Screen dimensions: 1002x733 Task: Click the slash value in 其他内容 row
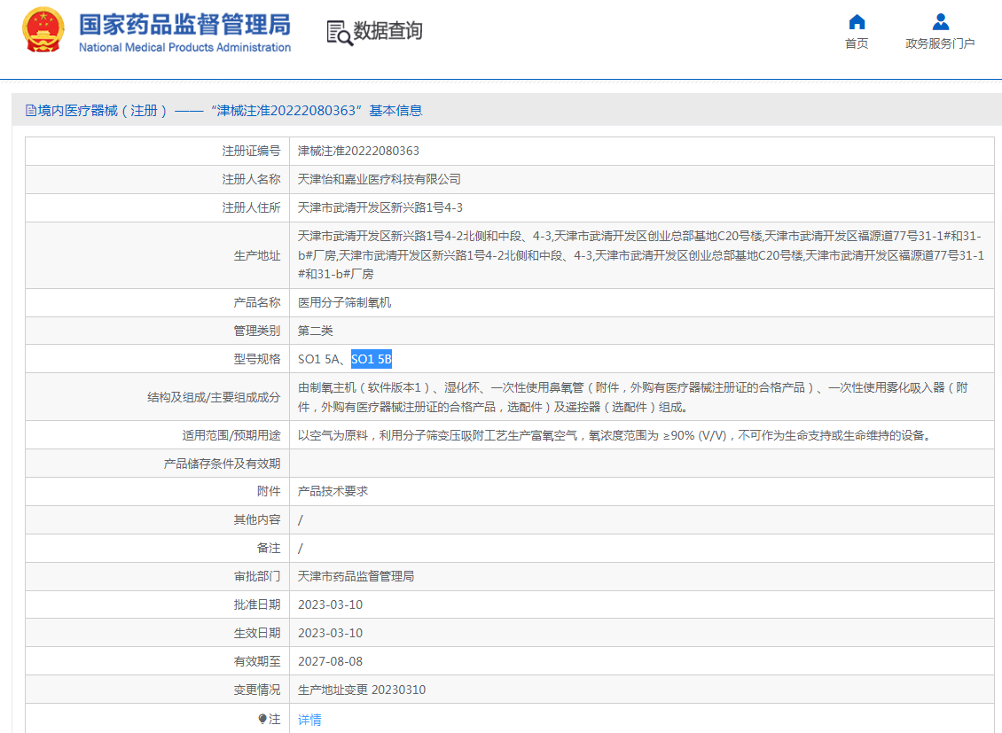click(301, 520)
